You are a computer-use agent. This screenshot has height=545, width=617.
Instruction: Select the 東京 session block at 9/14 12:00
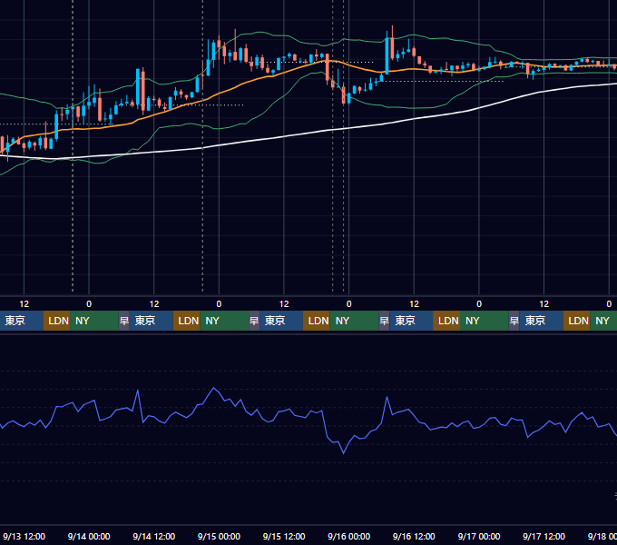coord(152,321)
